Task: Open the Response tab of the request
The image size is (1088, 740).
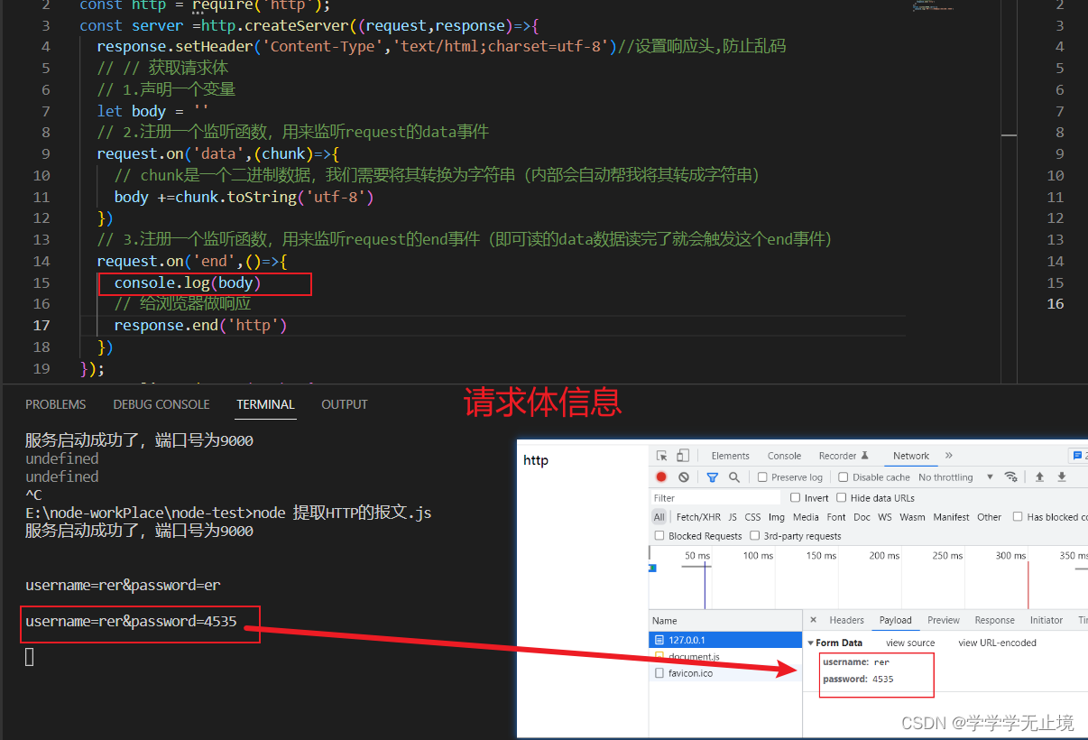Action: 994,620
